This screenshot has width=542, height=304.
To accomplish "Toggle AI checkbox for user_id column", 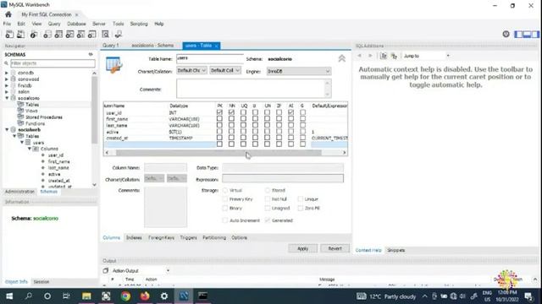I will [x=290, y=112].
